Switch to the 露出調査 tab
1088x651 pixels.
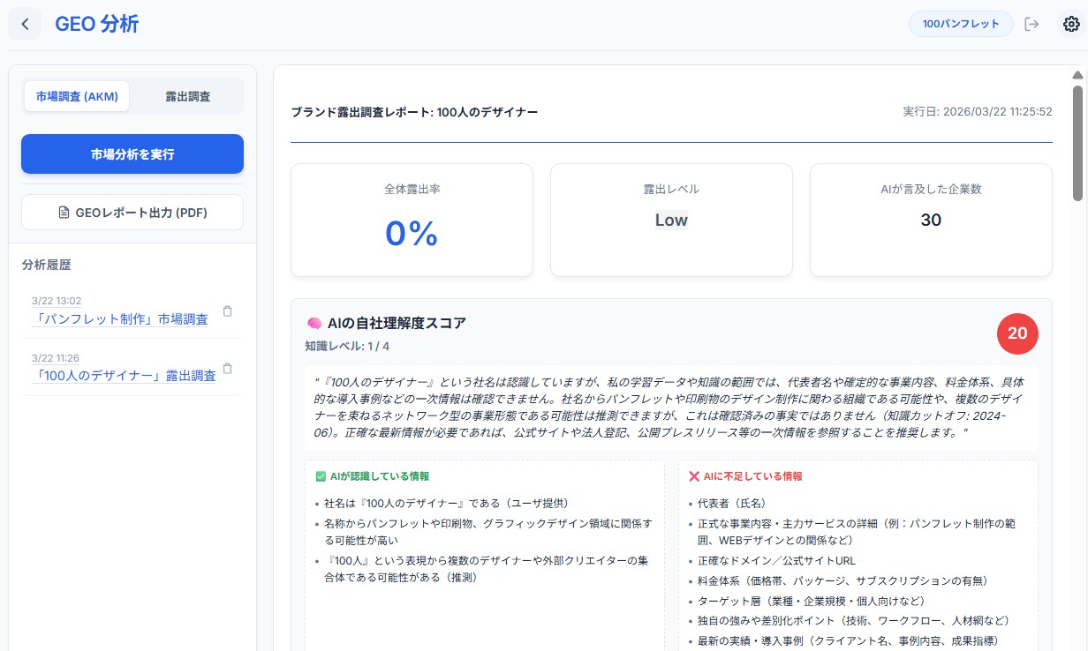click(187, 96)
